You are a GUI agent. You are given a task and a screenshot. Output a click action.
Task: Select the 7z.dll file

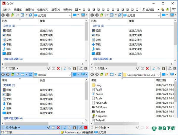(97, 90)
